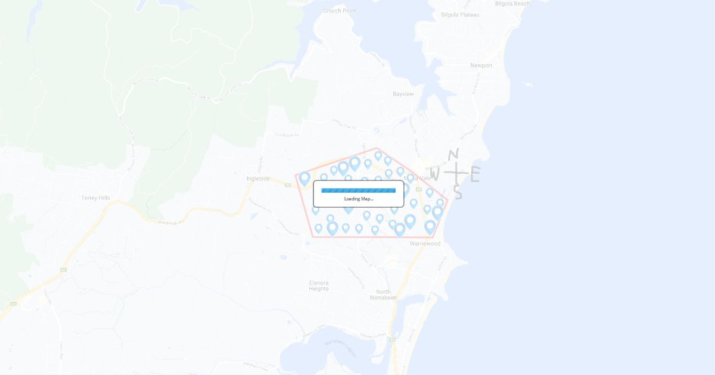Click the Ingleside suburb label
This screenshot has width=715, height=375.
258,178
